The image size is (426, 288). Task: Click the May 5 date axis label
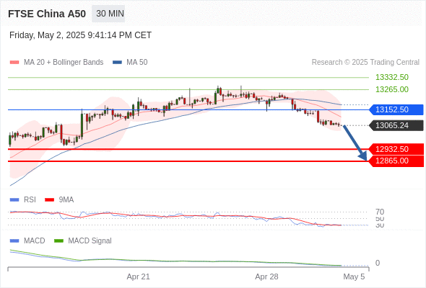click(354, 276)
